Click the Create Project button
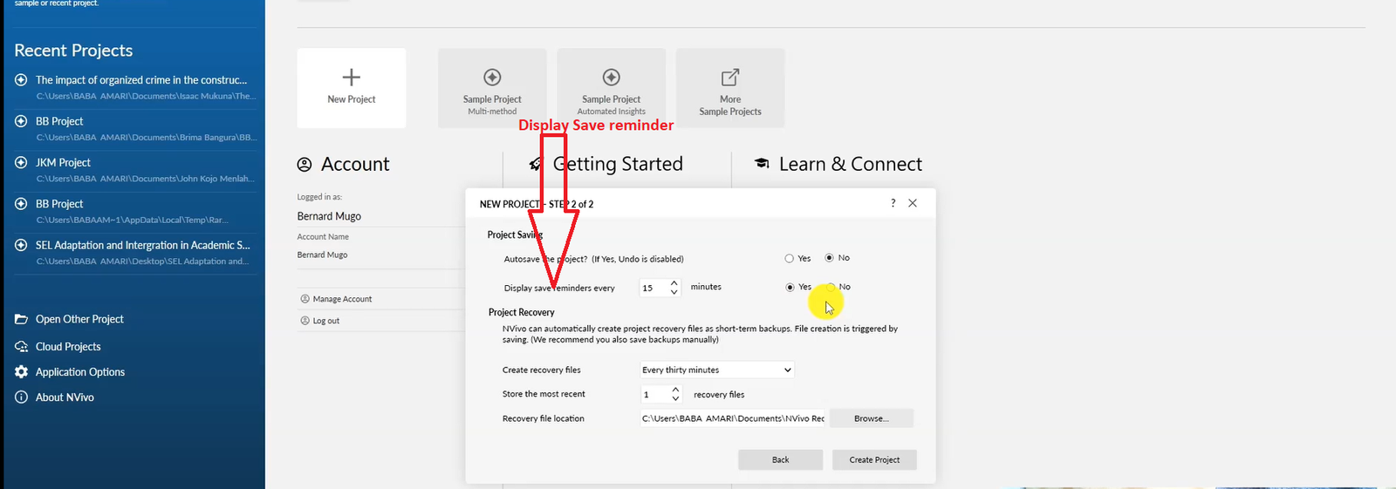Image resolution: width=1396 pixels, height=489 pixels. (x=874, y=459)
